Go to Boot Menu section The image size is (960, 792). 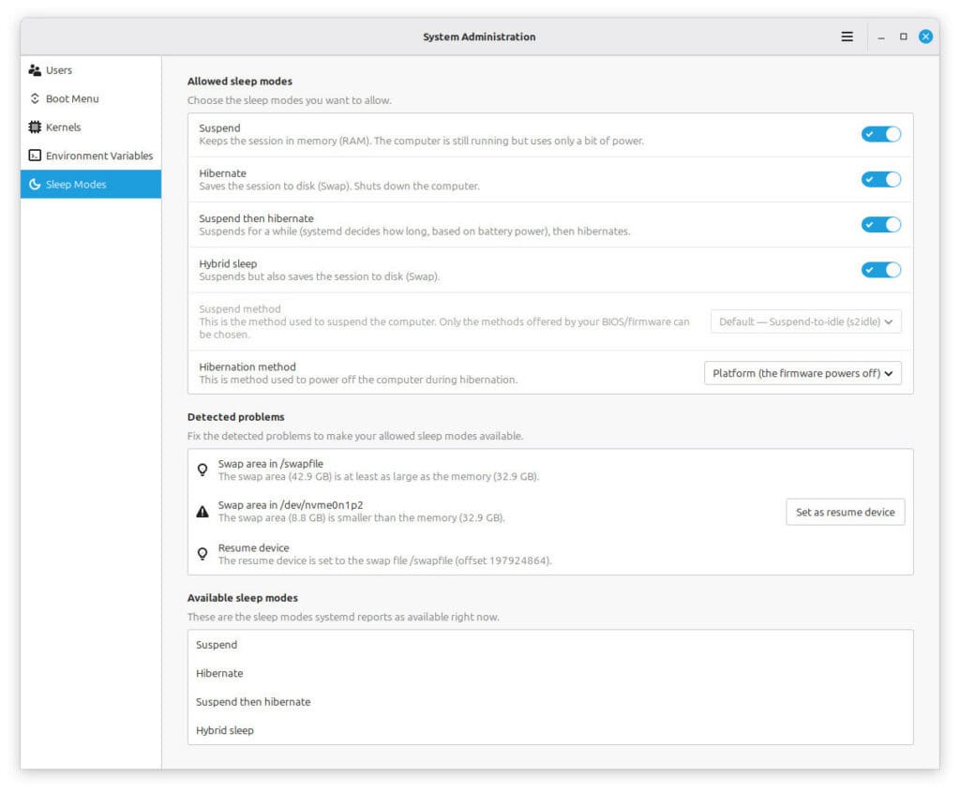91,98
